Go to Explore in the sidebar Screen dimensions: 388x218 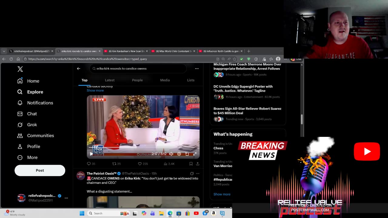point(30,92)
